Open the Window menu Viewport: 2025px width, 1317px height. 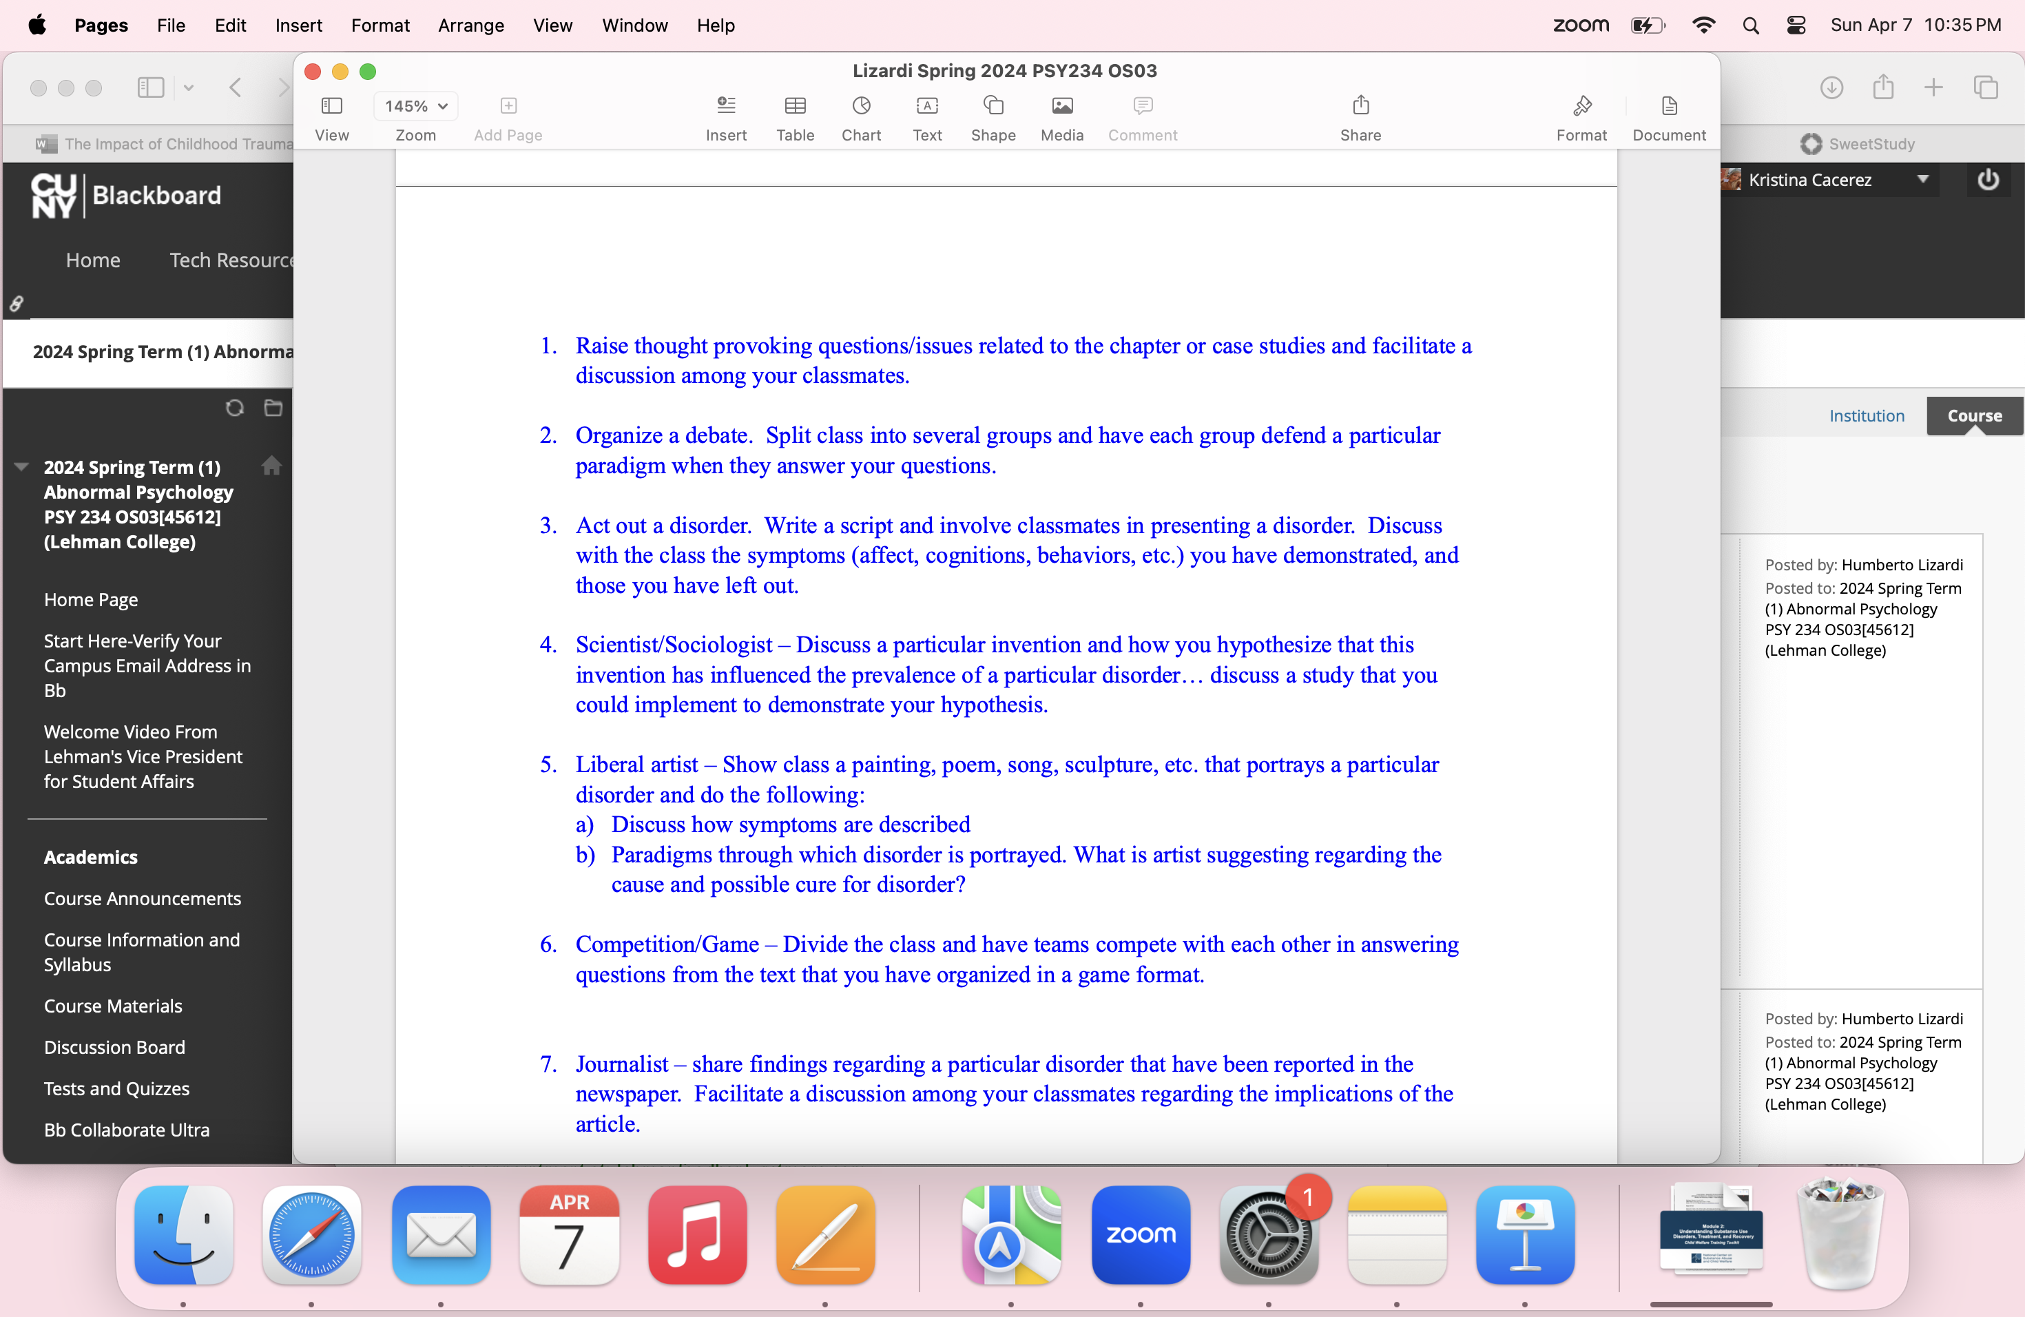tap(635, 25)
